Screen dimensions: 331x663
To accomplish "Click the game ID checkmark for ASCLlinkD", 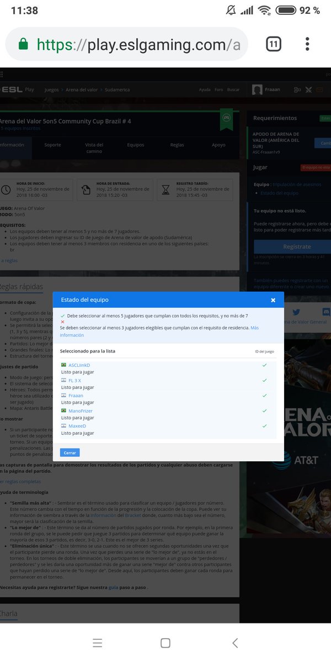I will [265, 365].
